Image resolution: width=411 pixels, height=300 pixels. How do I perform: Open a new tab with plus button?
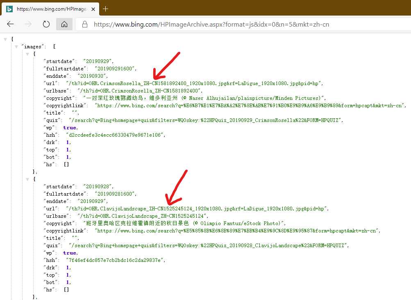click(x=105, y=9)
